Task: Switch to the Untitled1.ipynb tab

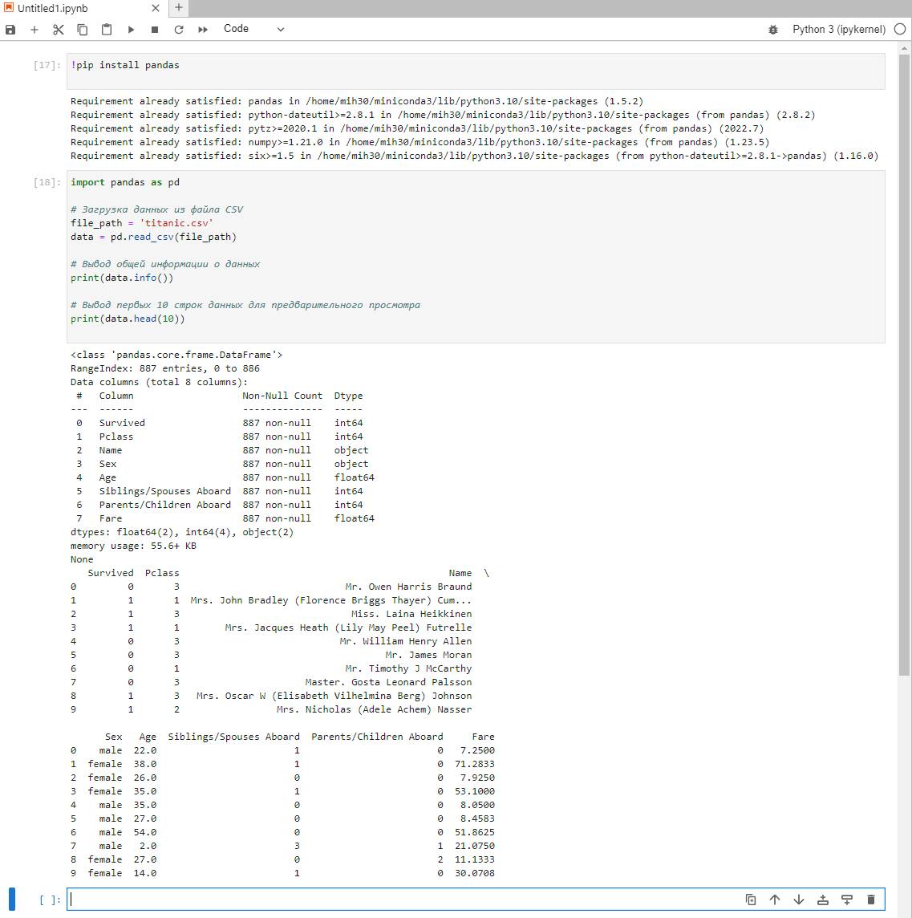Action: [53, 8]
